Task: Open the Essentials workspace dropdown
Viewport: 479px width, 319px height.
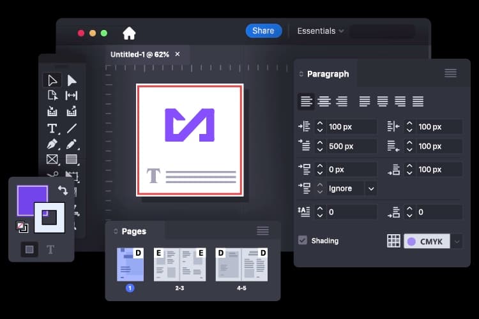Action: coord(321,31)
